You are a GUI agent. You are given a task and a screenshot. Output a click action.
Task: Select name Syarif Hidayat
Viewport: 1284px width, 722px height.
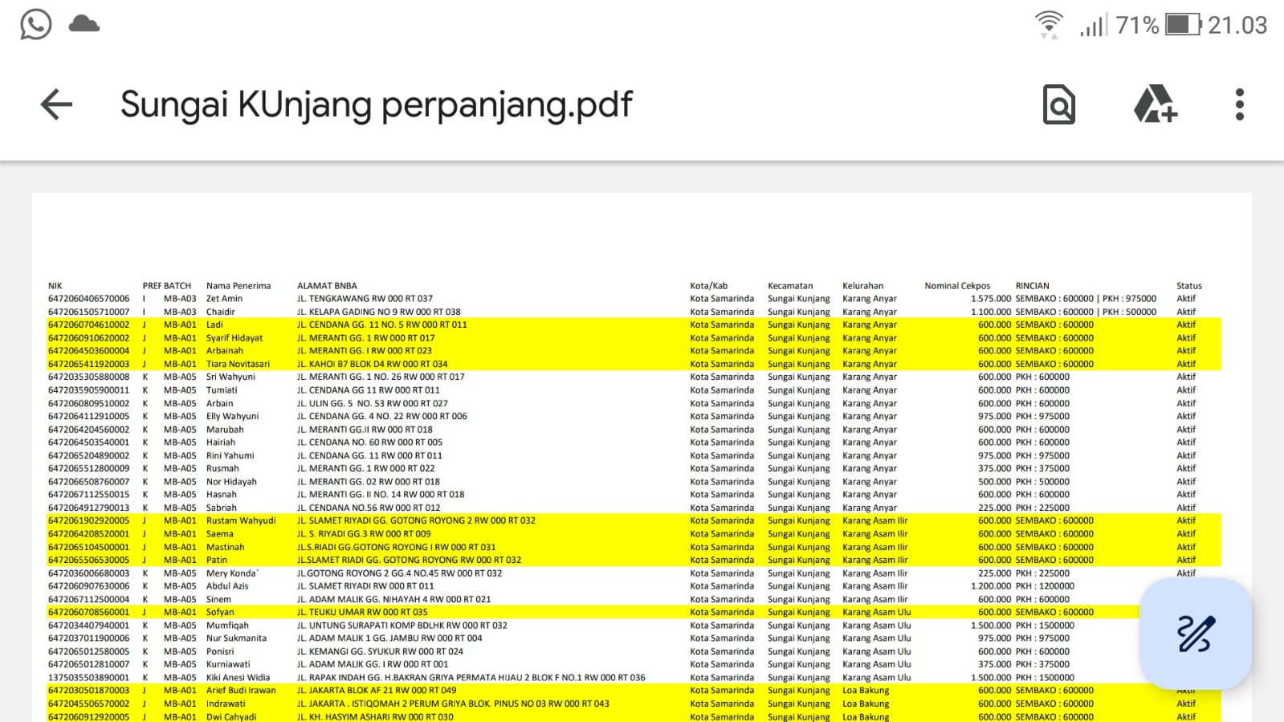pos(234,338)
